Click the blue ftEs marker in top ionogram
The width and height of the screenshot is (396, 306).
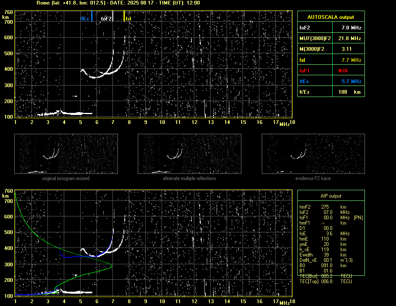[x=92, y=16]
